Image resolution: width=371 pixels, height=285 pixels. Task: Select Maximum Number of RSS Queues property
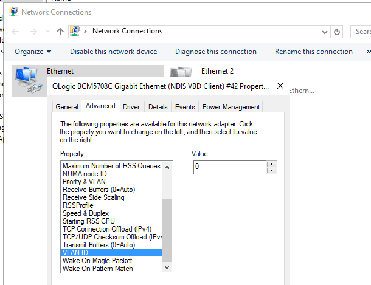point(111,166)
